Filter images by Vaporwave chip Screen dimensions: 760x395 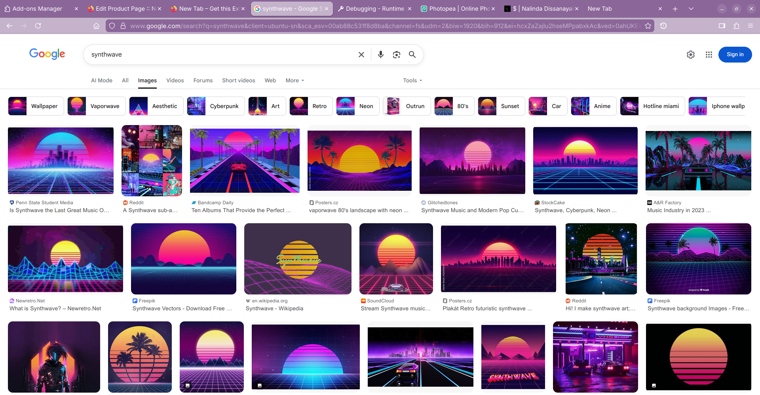click(x=97, y=106)
